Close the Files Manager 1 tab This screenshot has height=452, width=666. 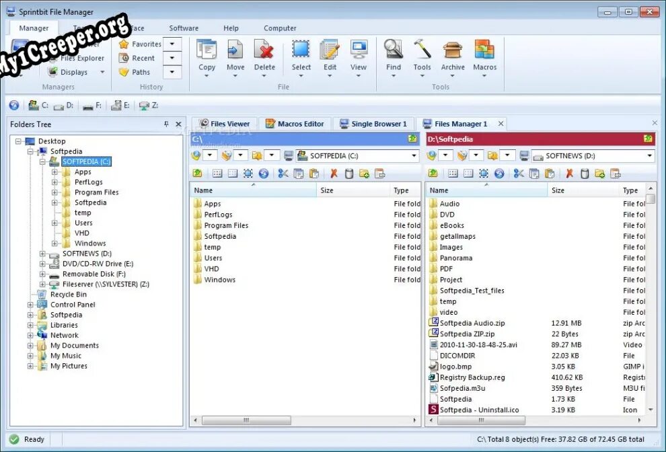pos(501,124)
